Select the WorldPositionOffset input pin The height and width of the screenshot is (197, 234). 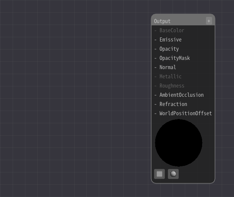click(156, 113)
